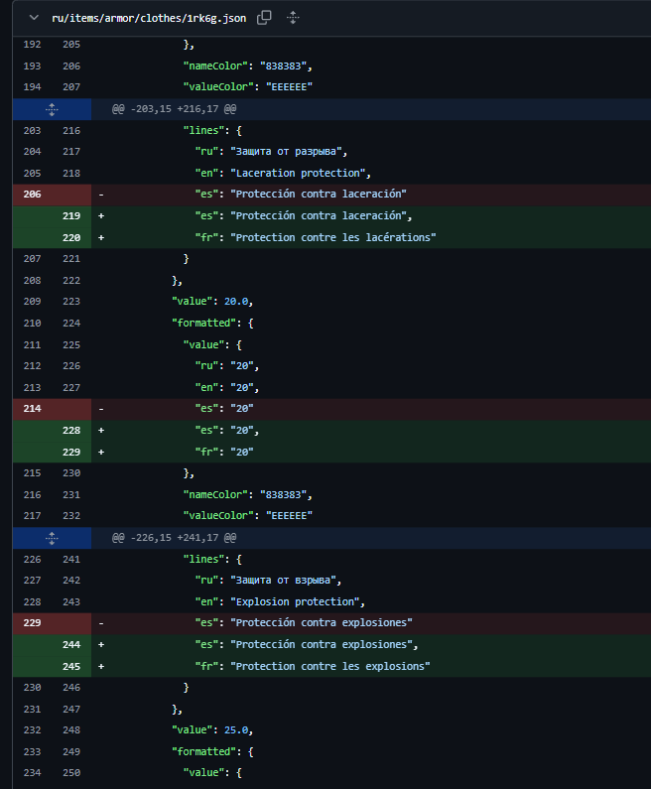
Task: Click line number 216 "lines" row
Action: point(71,131)
